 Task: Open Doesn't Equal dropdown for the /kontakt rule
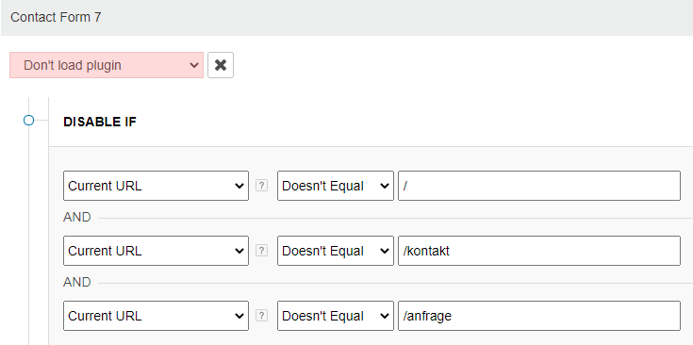click(x=336, y=251)
